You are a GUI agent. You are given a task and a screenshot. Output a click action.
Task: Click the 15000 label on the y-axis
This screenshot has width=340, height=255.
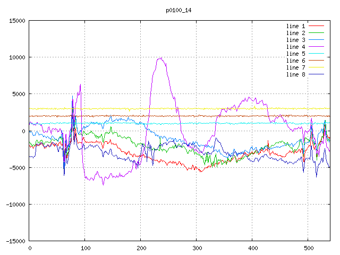[x=17, y=21]
